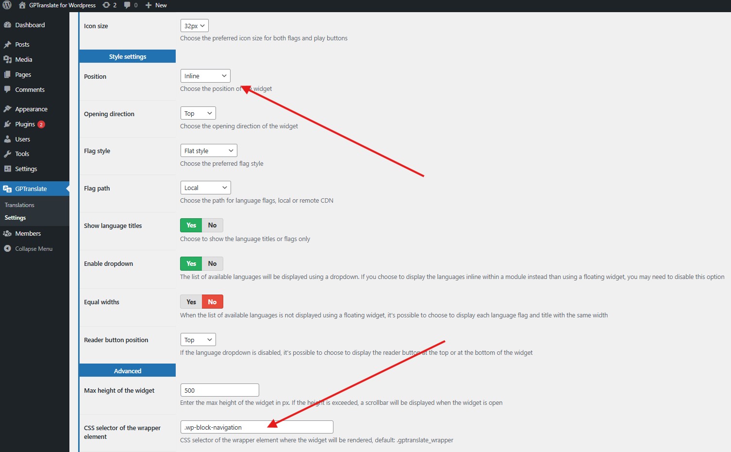Viewport: 731px width, 452px height.
Task: Click GPTranslate for Wordpress site link
Action: coord(62,5)
